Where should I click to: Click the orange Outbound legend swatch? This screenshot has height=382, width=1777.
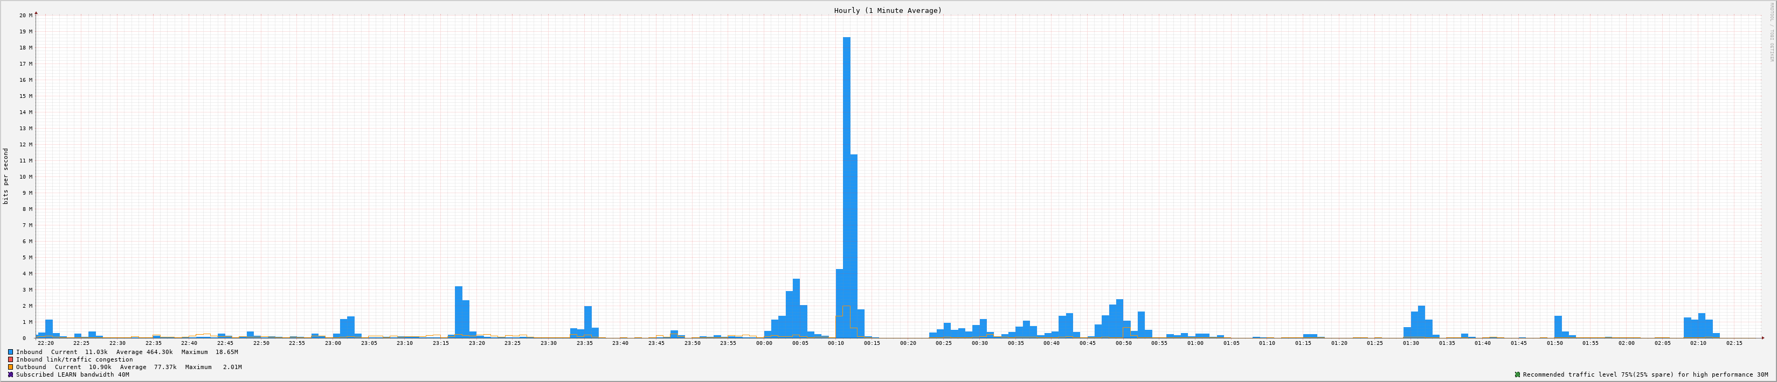point(10,367)
